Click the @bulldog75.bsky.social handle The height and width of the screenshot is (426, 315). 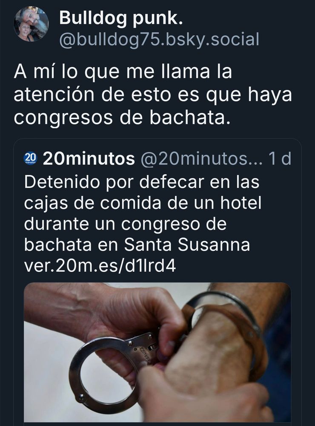[x=159, y=40]
